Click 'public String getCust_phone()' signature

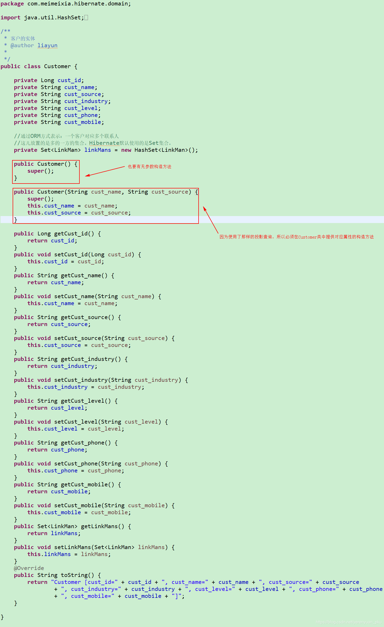click(66, 443)
